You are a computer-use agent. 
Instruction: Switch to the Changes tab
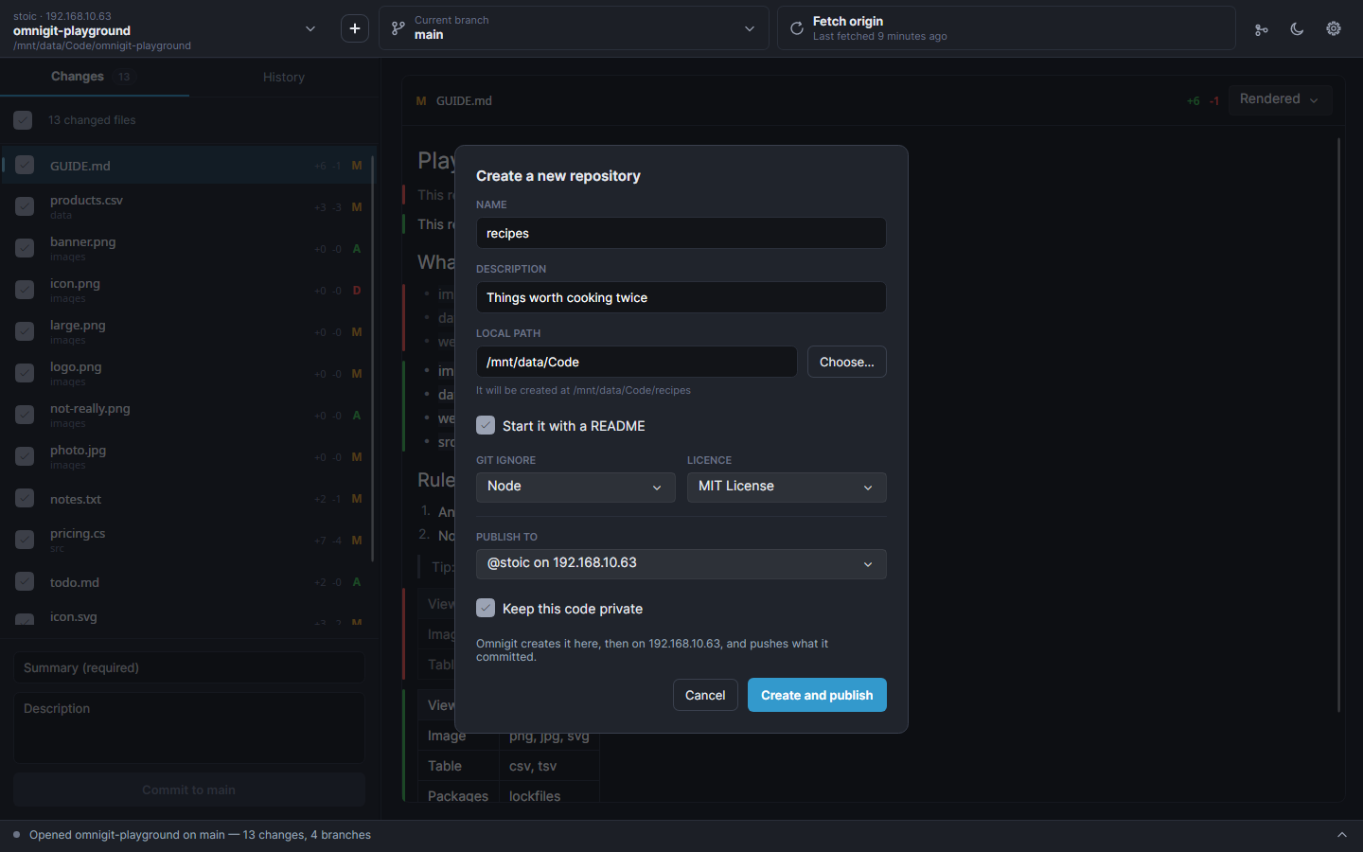[95, 77]
